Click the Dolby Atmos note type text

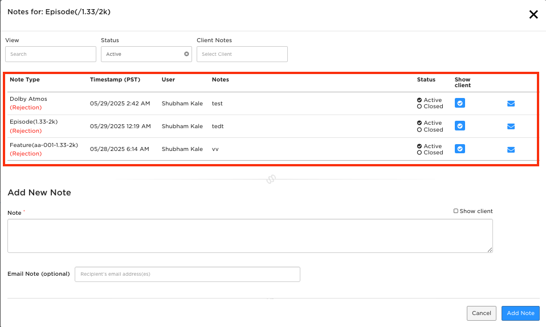[28, 99]
